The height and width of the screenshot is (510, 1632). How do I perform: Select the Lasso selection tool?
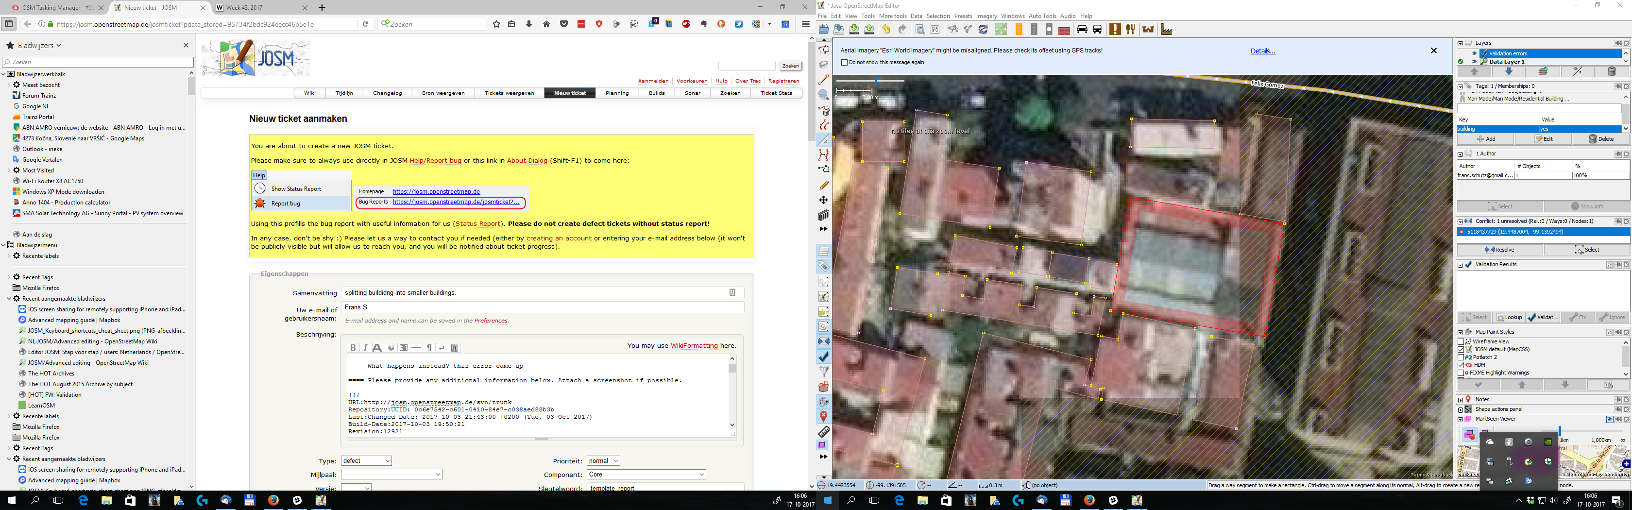point(824,65)
